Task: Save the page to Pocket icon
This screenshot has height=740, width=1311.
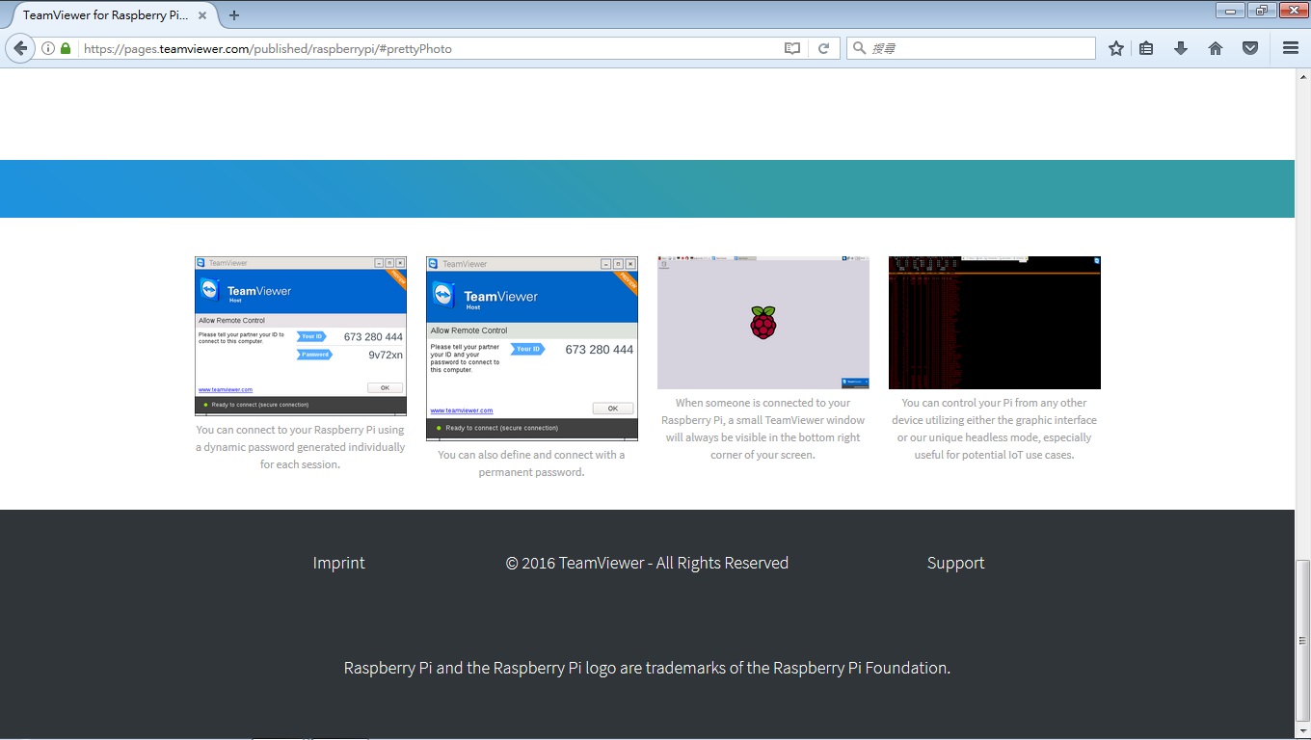Action: 1250,48
